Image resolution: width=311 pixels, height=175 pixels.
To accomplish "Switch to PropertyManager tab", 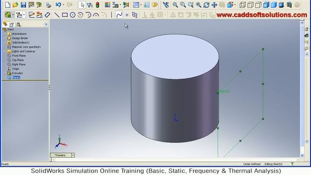I will tap(12, 24).
